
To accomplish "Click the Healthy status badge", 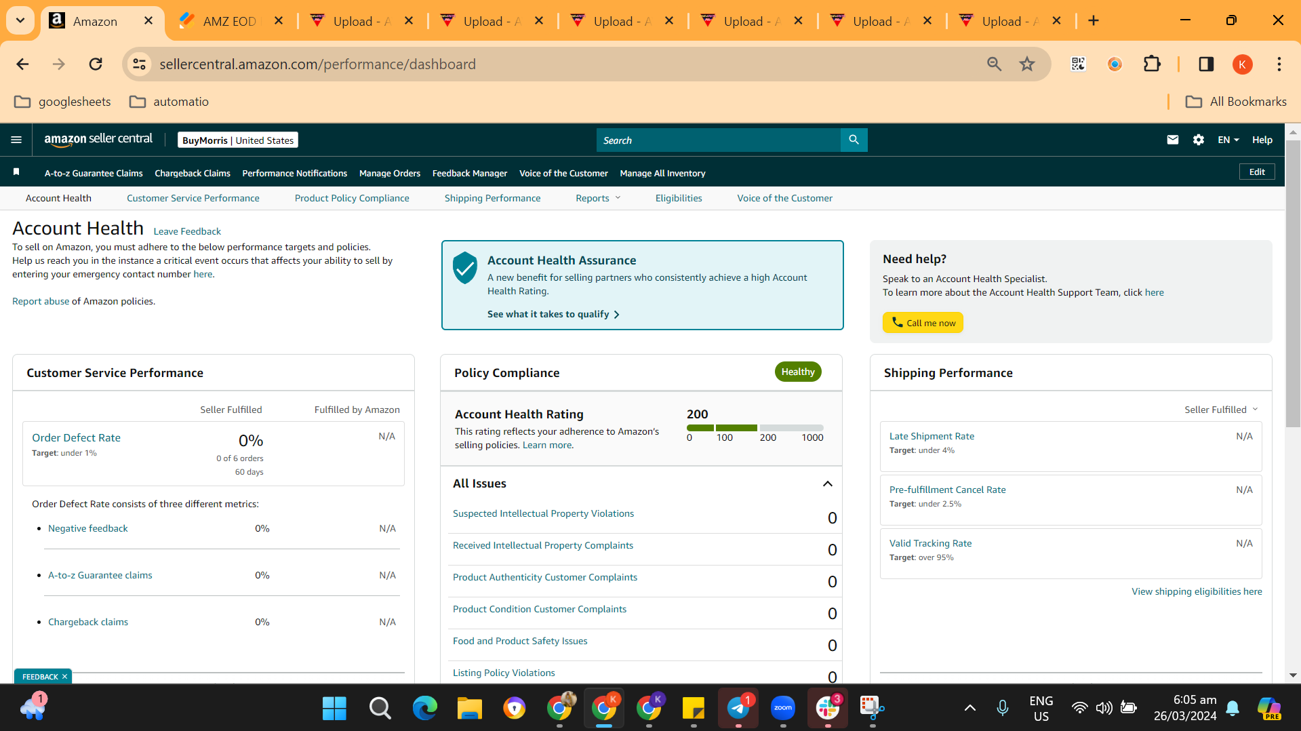I will (798, 372).
